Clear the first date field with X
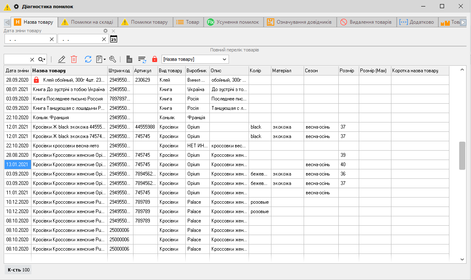This screenshot has height=280, width=471. pos(52,39)
